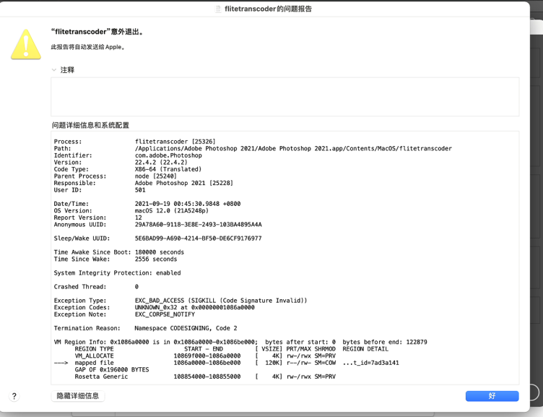Click the mapped file region row
This screenshot has width=543, height=417.
click(227, 363)
